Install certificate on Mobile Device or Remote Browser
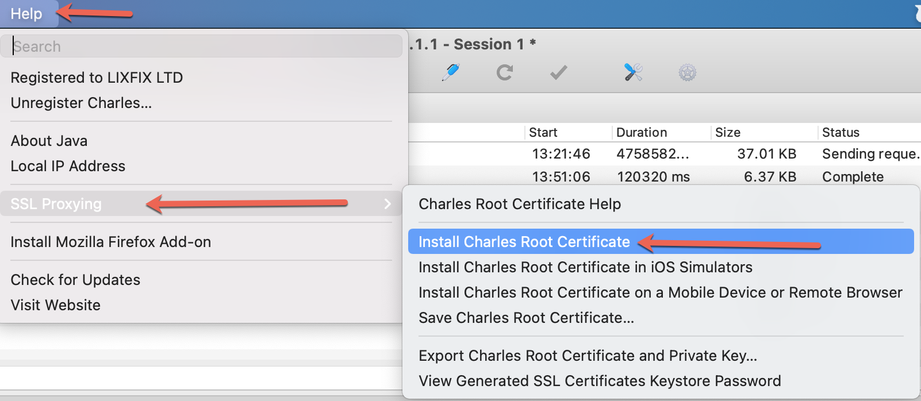The height and width of the screenshot is (401, 921). (x=660, y=292)
